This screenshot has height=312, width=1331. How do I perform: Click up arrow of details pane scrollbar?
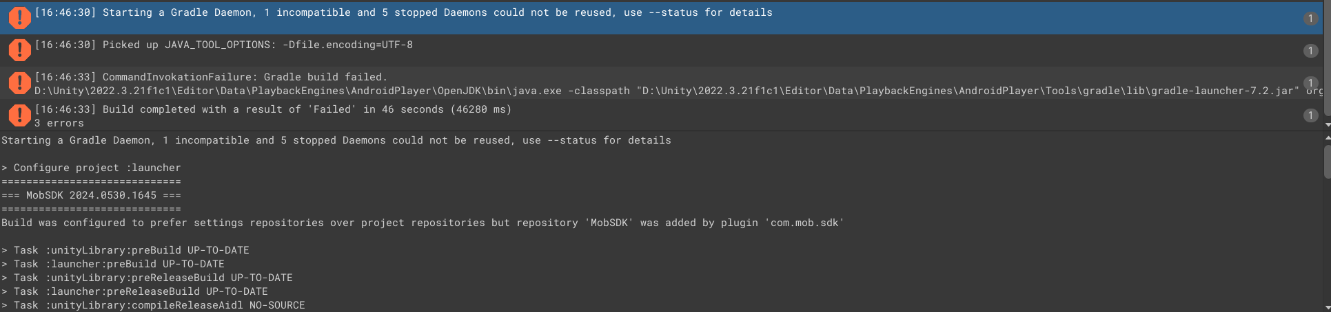click(x=1328, y=138)
